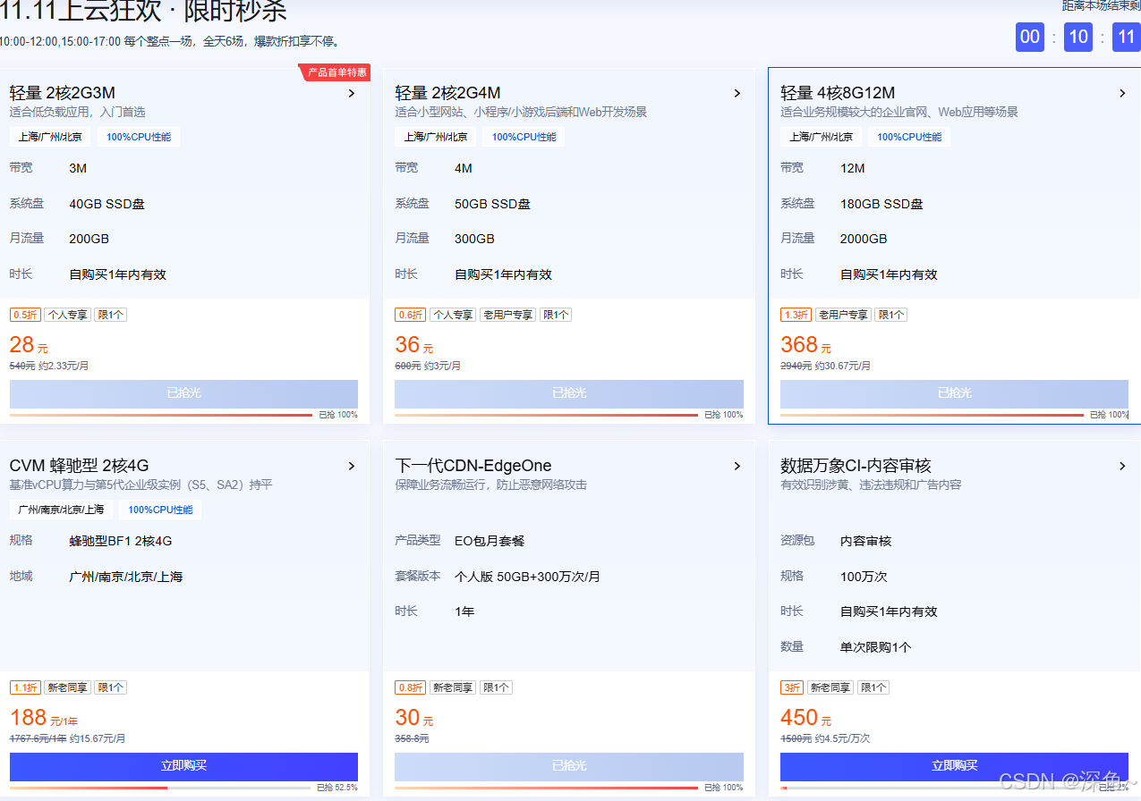The height and width of the screenshot is (801, 1141).
Task: Click 个人专享 tag on 2核2G3M card
Action: [67, 315]
